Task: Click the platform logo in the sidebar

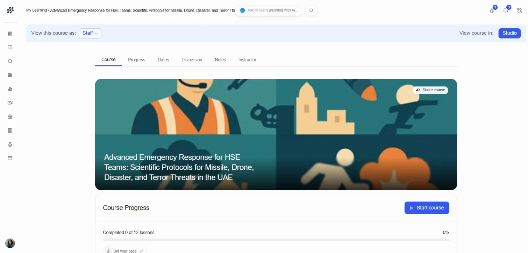Action: [x=10, y=10]
